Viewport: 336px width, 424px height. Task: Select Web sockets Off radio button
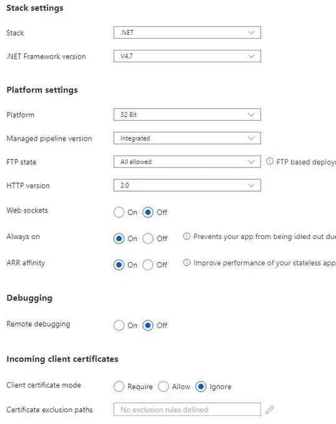[148, 212]
